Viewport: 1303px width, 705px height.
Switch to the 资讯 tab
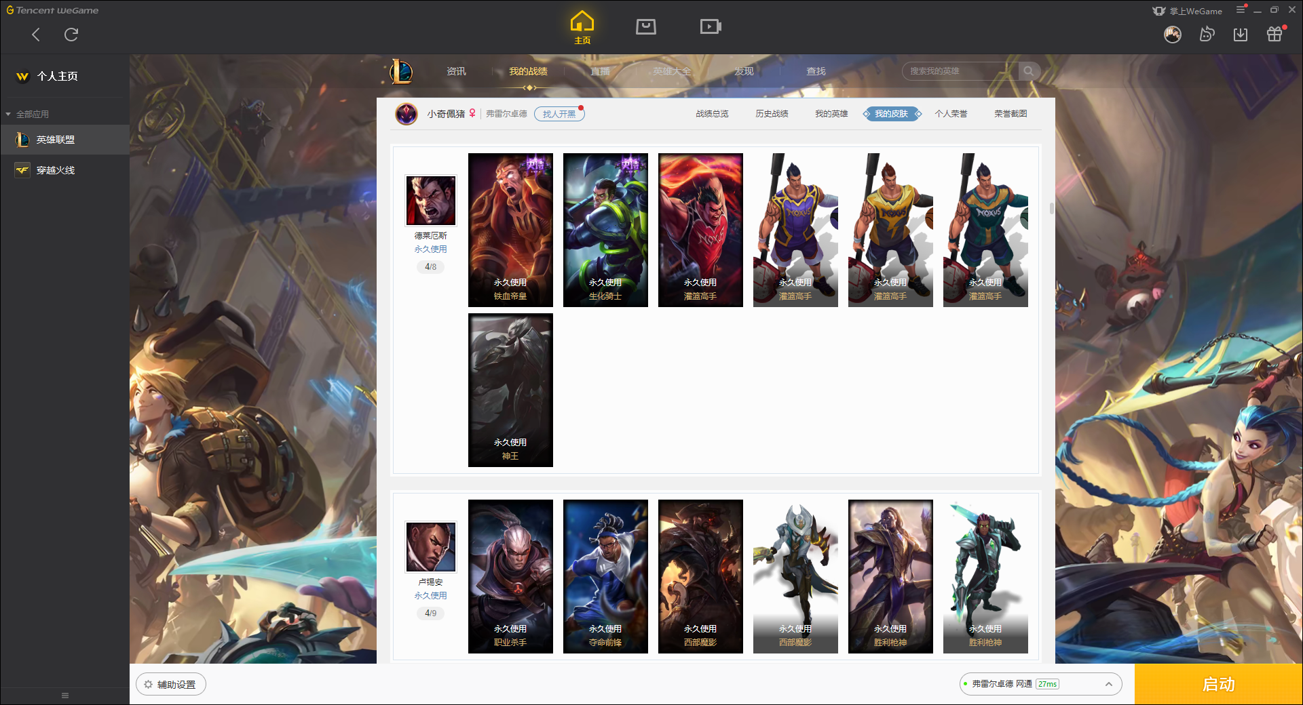(x=456, y=71)
